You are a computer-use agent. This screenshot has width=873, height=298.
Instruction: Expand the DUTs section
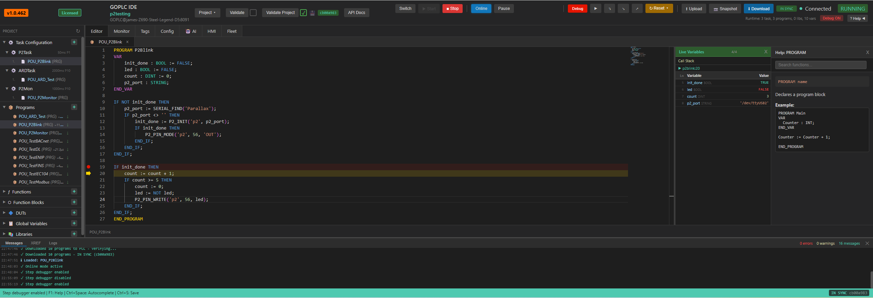[4, 213]
